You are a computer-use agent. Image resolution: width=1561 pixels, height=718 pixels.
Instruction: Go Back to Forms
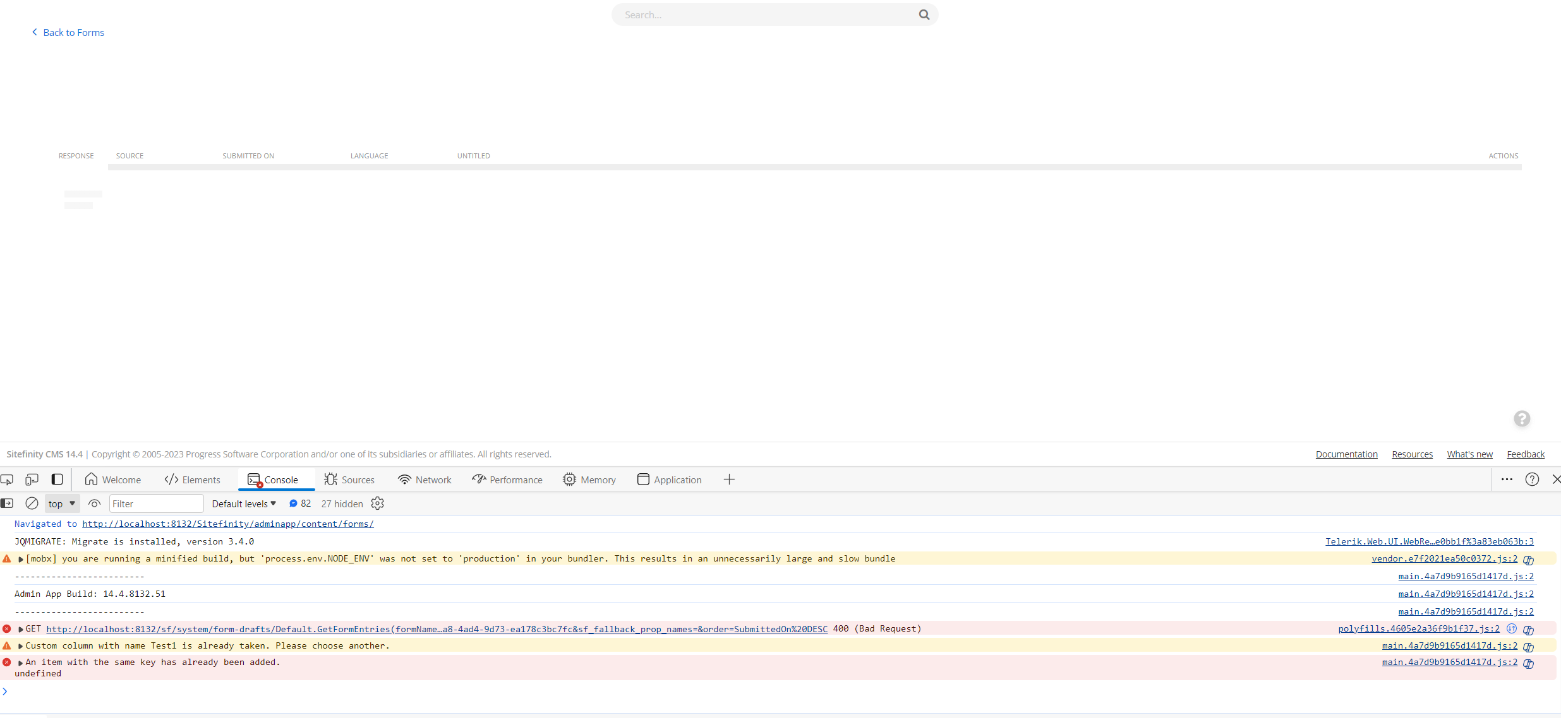[x=68, y=32]
